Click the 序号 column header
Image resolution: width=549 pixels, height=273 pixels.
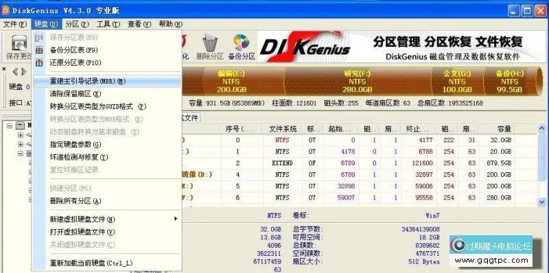pos(242,129)
